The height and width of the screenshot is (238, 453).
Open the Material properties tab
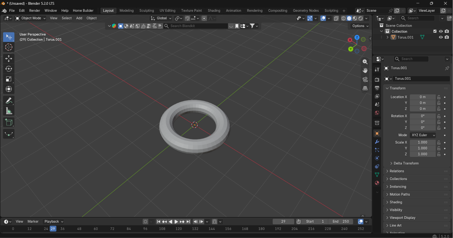click(x=377, y=183)
